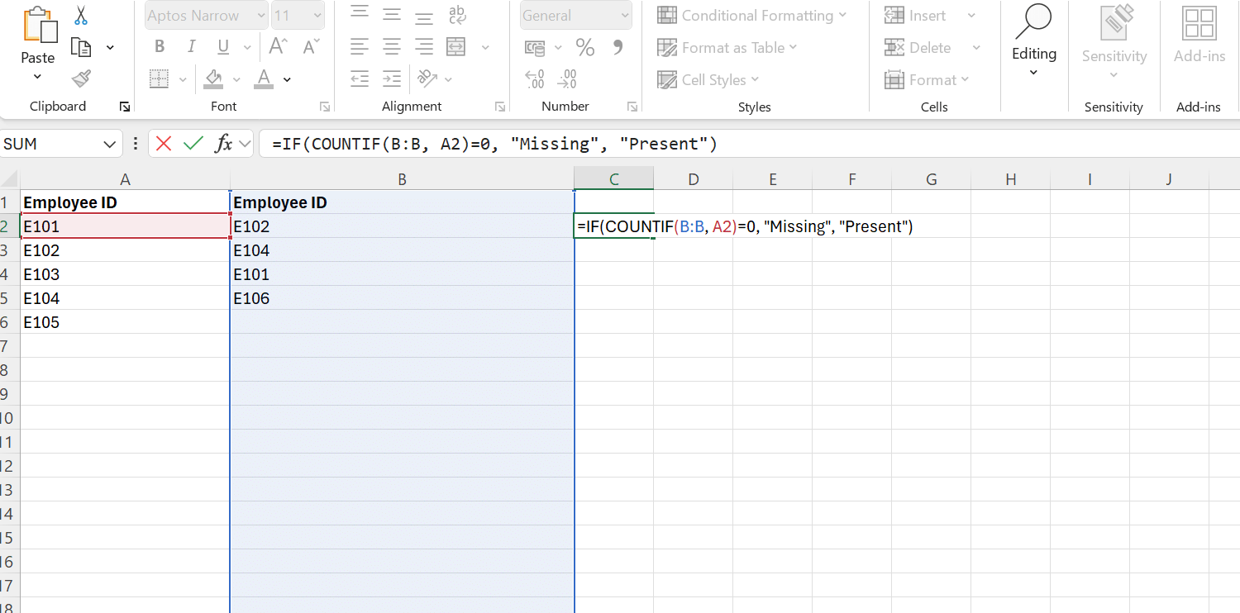This screenshot has width=1240, height=613.
Task: Toggle bold formatting
Action: 159,46
